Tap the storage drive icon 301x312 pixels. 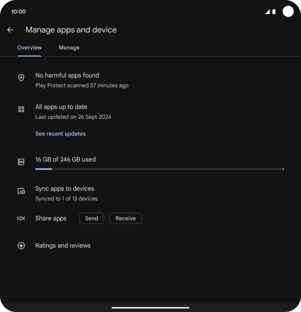click(x=21, y=162)
